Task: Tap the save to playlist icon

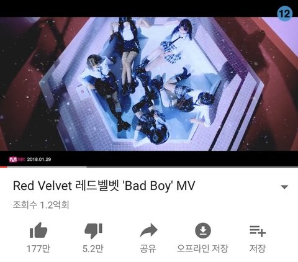Action: (x=258, y=231)
